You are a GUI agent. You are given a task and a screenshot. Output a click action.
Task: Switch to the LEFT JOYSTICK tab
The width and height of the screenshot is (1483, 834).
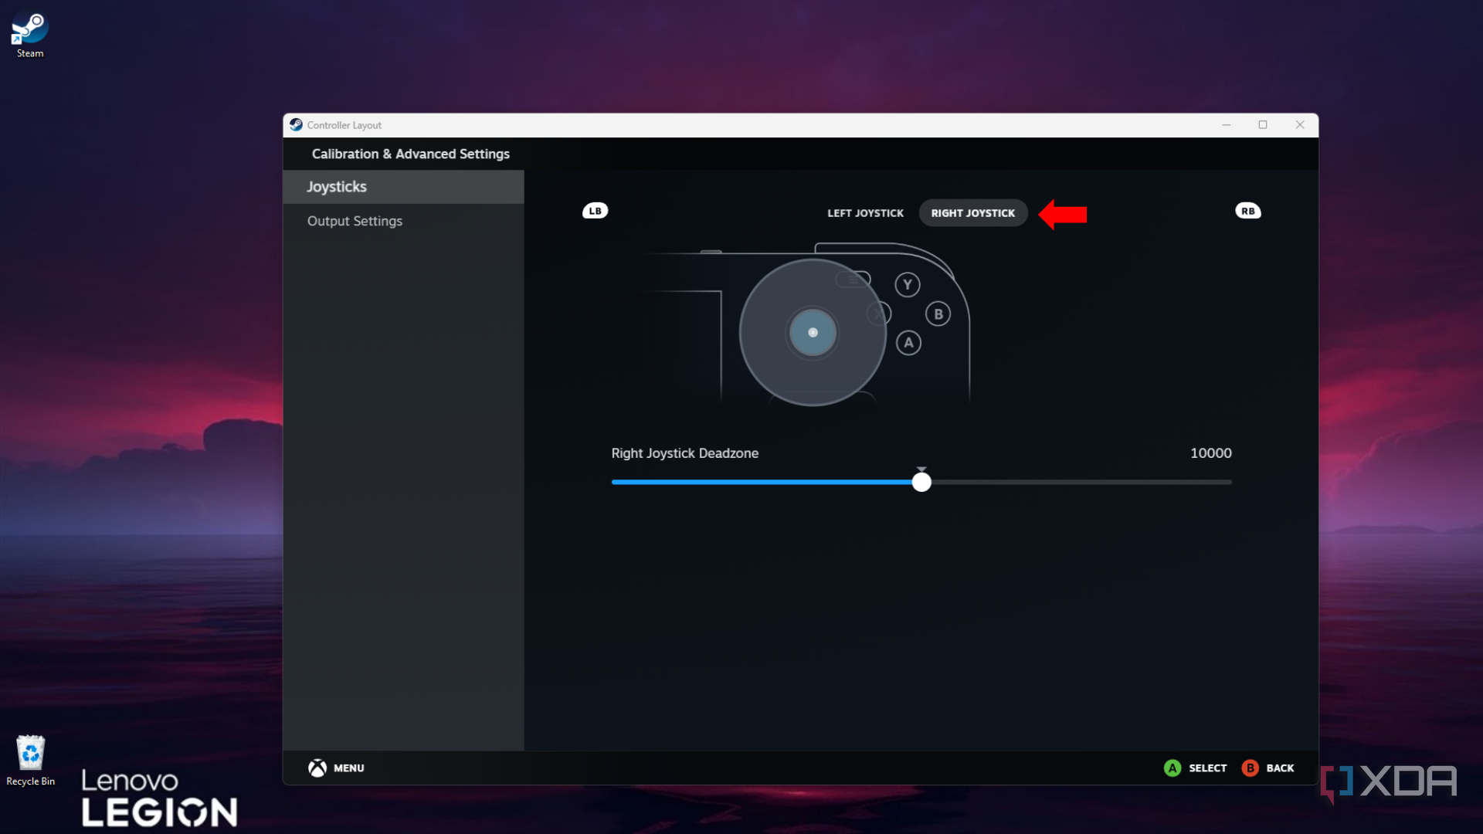pos(865,212)
